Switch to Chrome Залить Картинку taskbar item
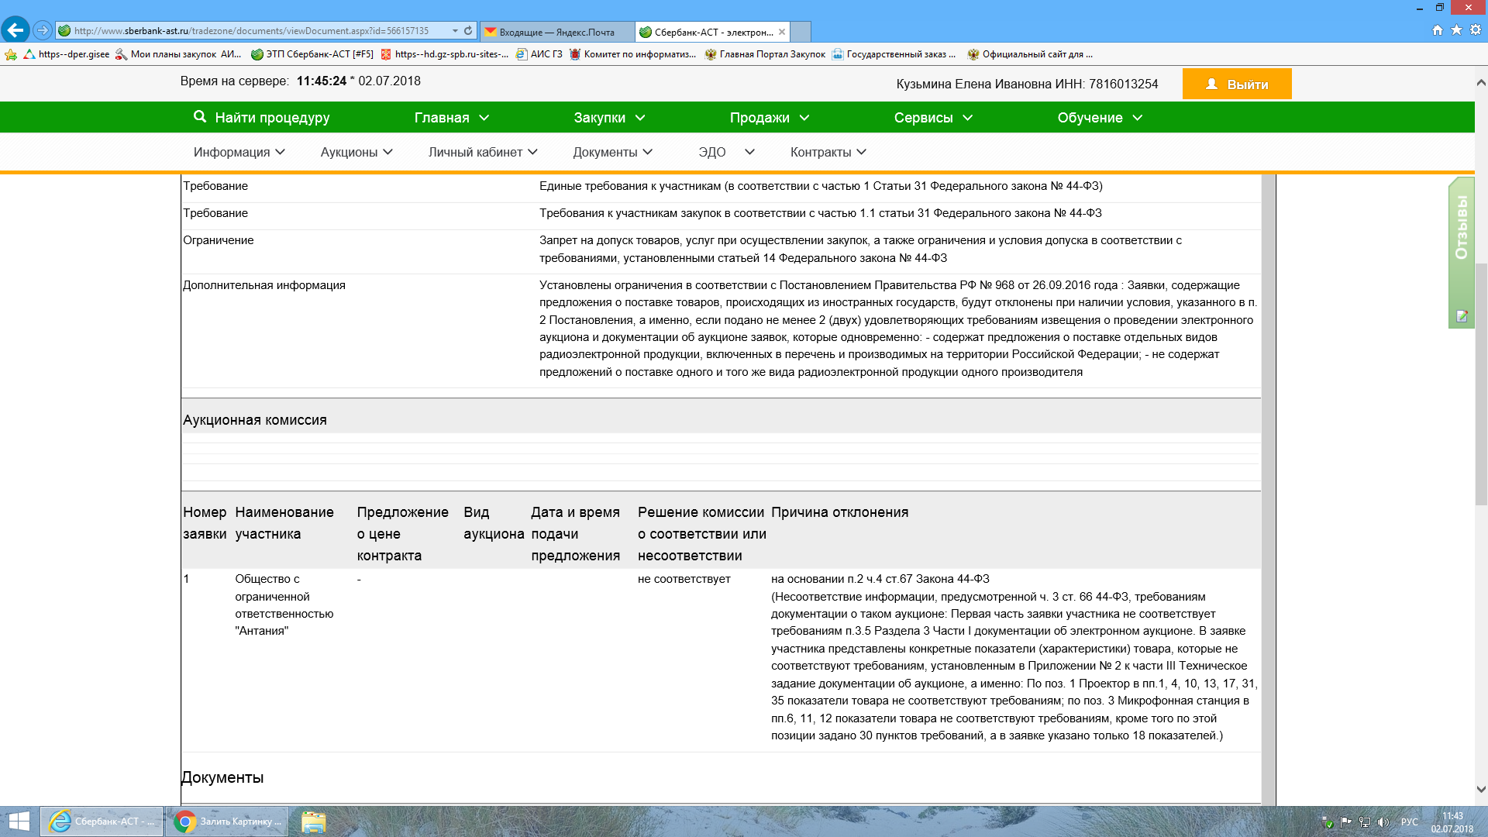This screenshot has height=837, width=1488. [x=227, y=821]
